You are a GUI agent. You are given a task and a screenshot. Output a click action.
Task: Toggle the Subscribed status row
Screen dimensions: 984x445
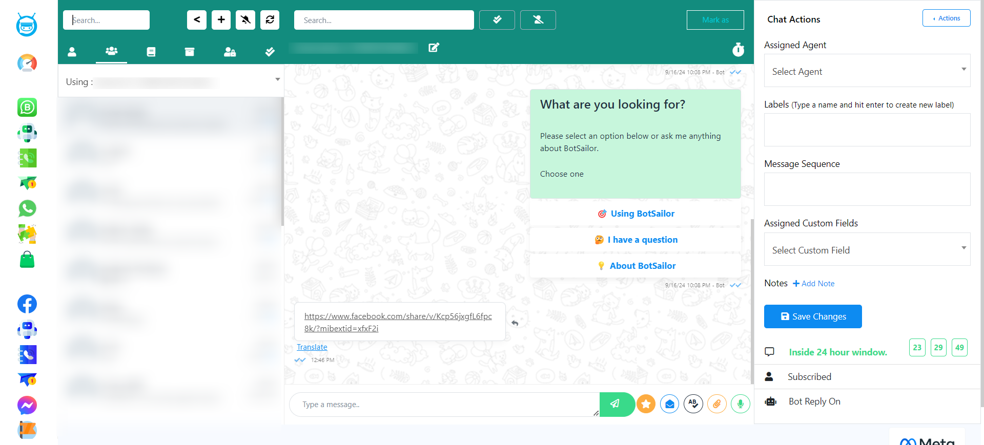[867, 377]
